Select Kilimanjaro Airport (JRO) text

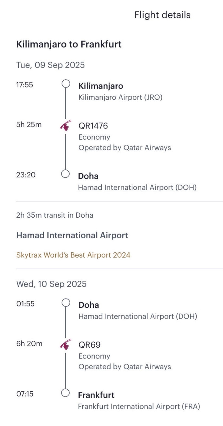(x=120, y=97)
